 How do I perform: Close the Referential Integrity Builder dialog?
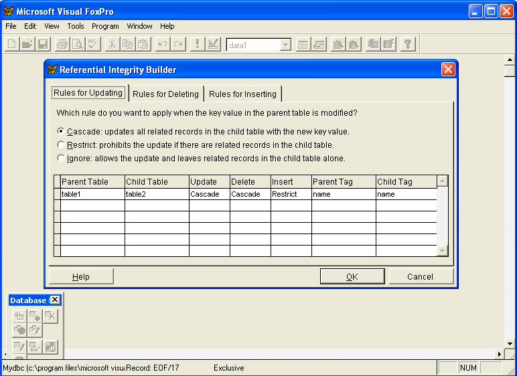pyautogui.click(x=448, y=70)
